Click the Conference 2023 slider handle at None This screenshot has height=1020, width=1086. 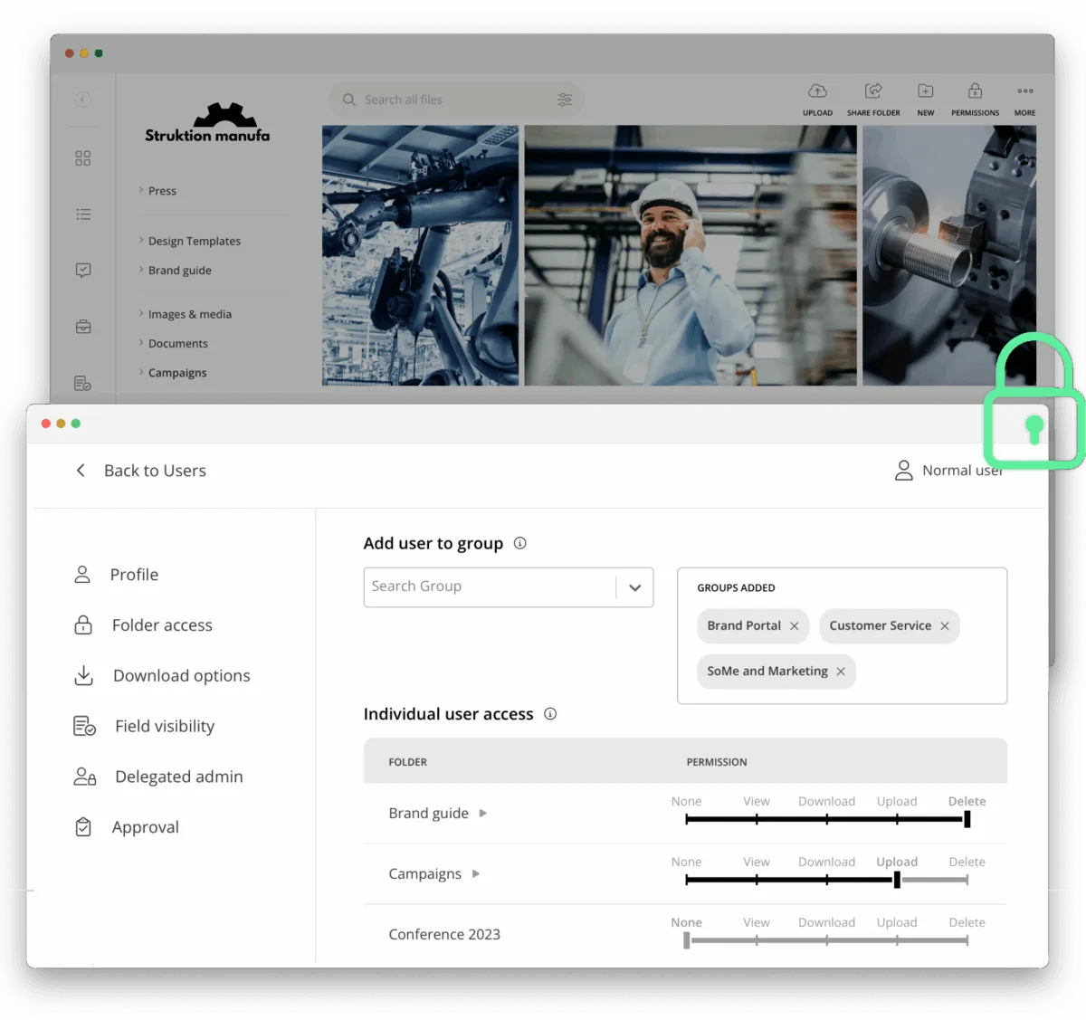point(687,940)
